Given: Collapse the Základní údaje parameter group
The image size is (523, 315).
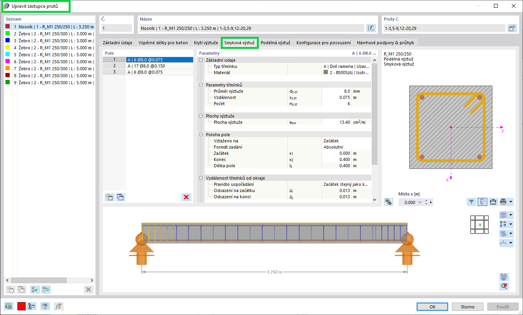Looking at the screenshot, I should coord(201,60).
